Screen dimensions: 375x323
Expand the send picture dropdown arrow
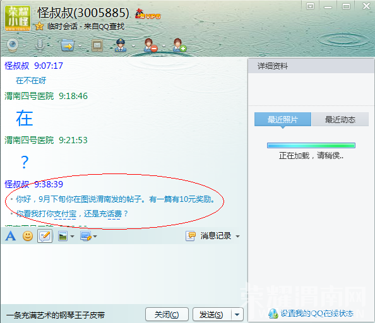(72, 237)
